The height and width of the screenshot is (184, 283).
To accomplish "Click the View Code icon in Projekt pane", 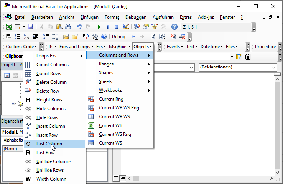I will 7,75.
